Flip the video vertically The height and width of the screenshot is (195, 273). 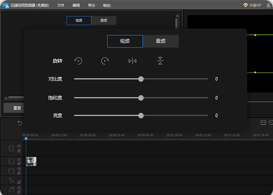coord(160,61)
